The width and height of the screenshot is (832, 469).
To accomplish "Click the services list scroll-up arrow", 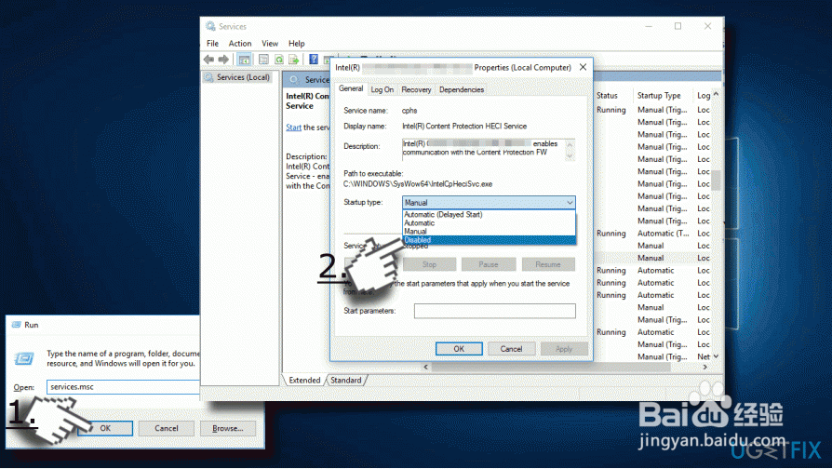I will [x=716, y=94].
